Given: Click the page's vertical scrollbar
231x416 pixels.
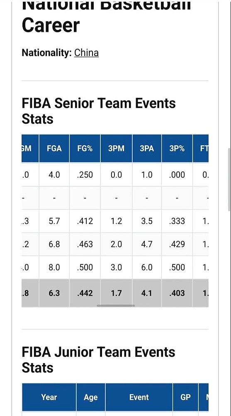Looking at the screenshot, I should (x=229, y=180).
